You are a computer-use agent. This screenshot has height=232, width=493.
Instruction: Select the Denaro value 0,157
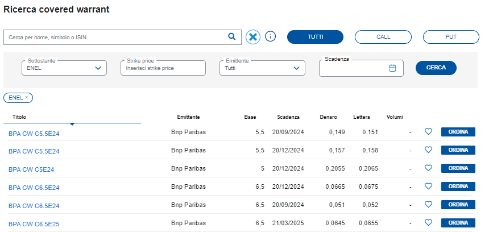tap(337, 150)
